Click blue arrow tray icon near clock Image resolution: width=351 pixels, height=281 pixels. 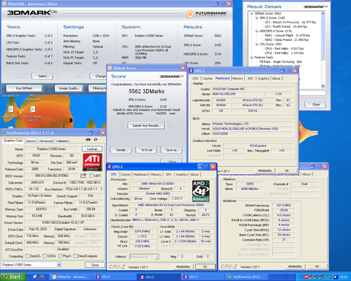click(x=336, y=277)
